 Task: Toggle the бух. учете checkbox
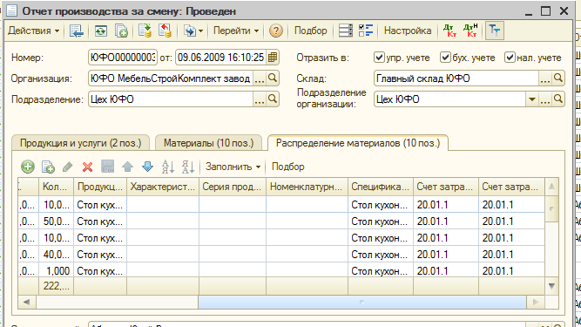(445, 58)
